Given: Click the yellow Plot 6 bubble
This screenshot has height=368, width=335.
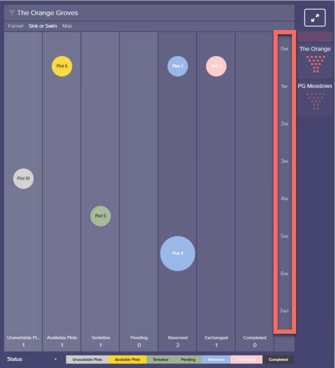Looking at the screenshot, I should 62,66.
